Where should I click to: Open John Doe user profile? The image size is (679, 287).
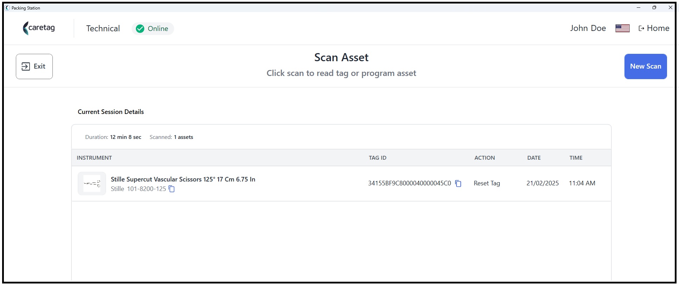[x=588, y=28]
